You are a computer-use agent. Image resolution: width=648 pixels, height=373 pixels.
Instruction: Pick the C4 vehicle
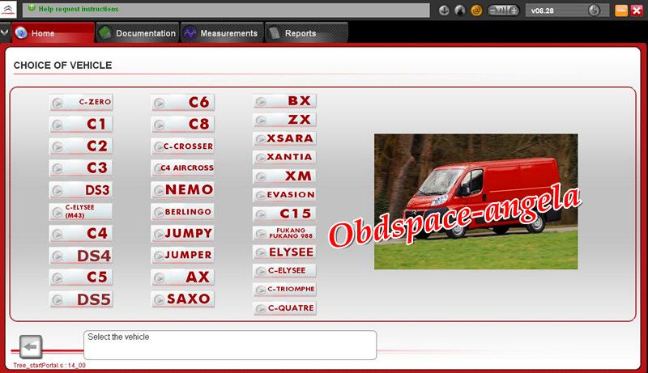coord(81,234)
